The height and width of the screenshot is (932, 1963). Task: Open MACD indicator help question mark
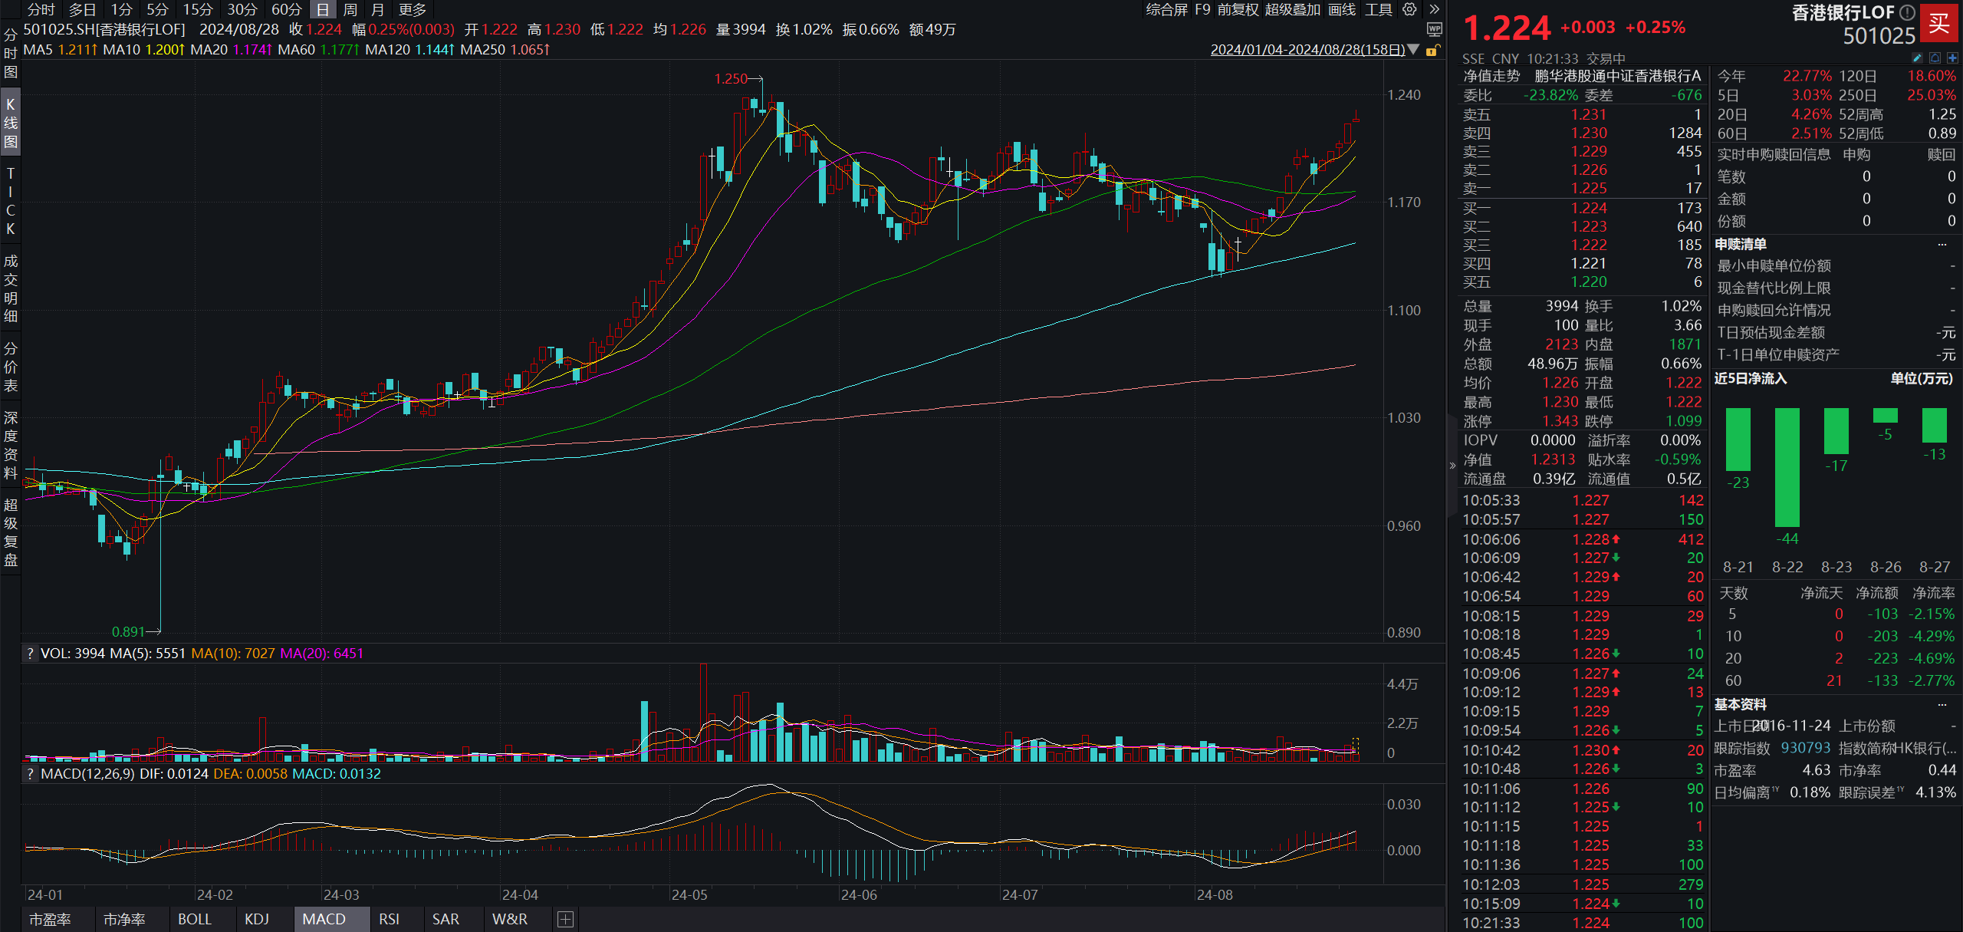click(x=30, y=774)
